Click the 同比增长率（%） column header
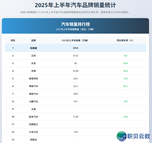 pyautogui.click(x=125, y=40)
